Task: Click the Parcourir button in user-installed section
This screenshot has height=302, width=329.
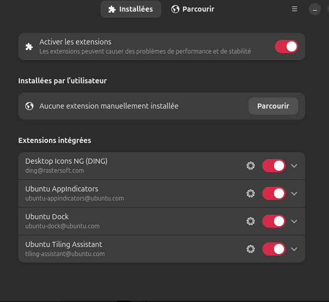Action: (x=273, y=106)
